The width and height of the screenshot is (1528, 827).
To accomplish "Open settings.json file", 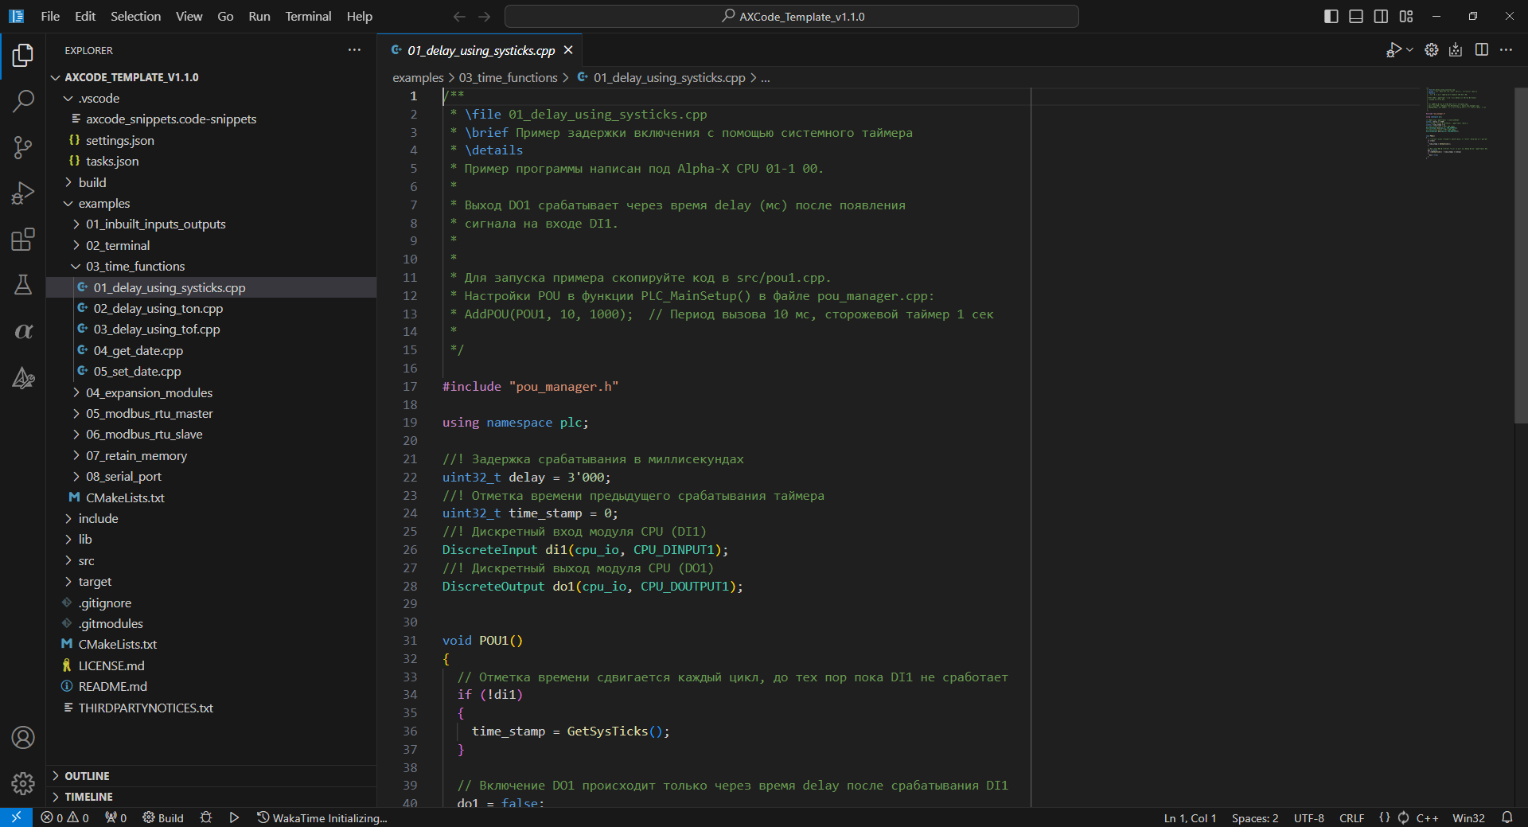I will pyautogui.click(x=211, y=141).
